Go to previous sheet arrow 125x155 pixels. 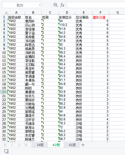click(12, 145)
